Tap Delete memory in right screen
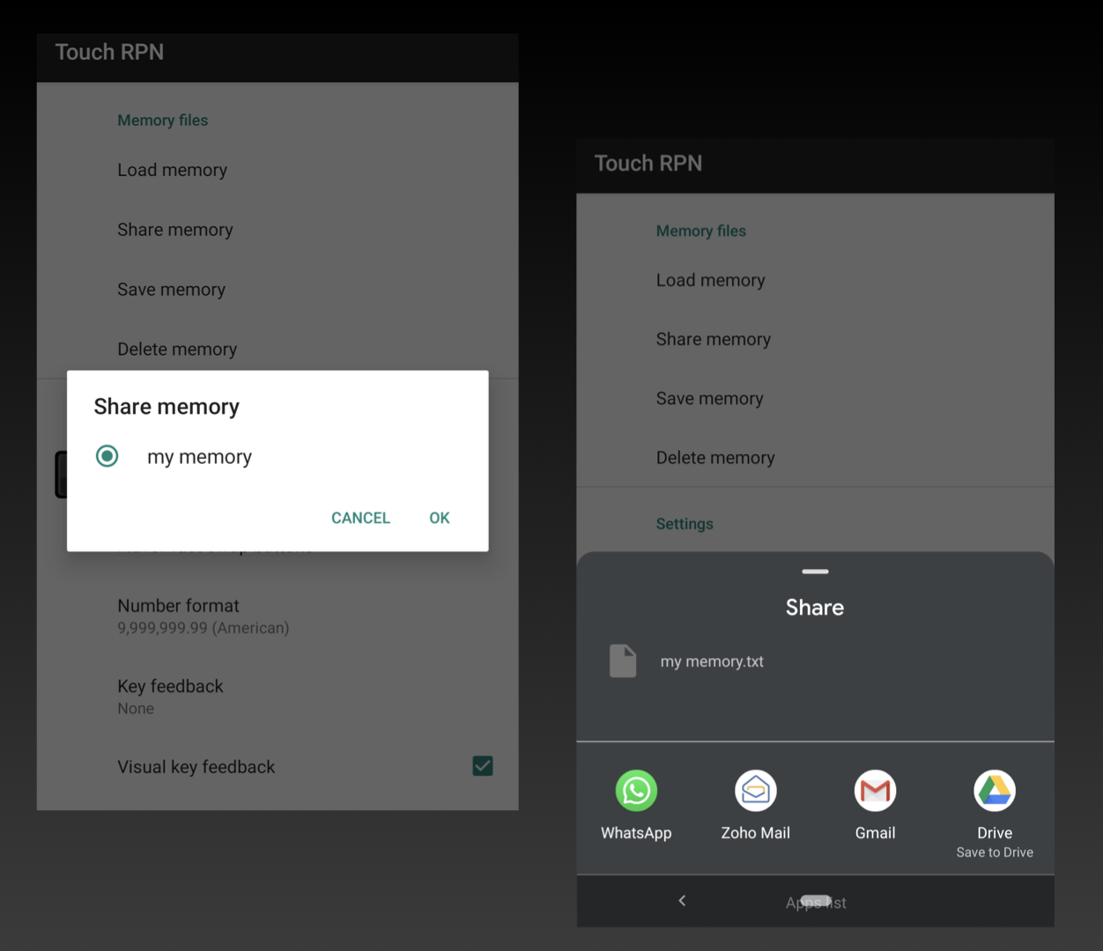Screen dimensions: 1103x951 point(815,458)
